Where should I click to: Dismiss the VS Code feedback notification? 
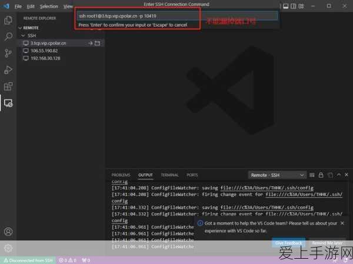point(342,223)
